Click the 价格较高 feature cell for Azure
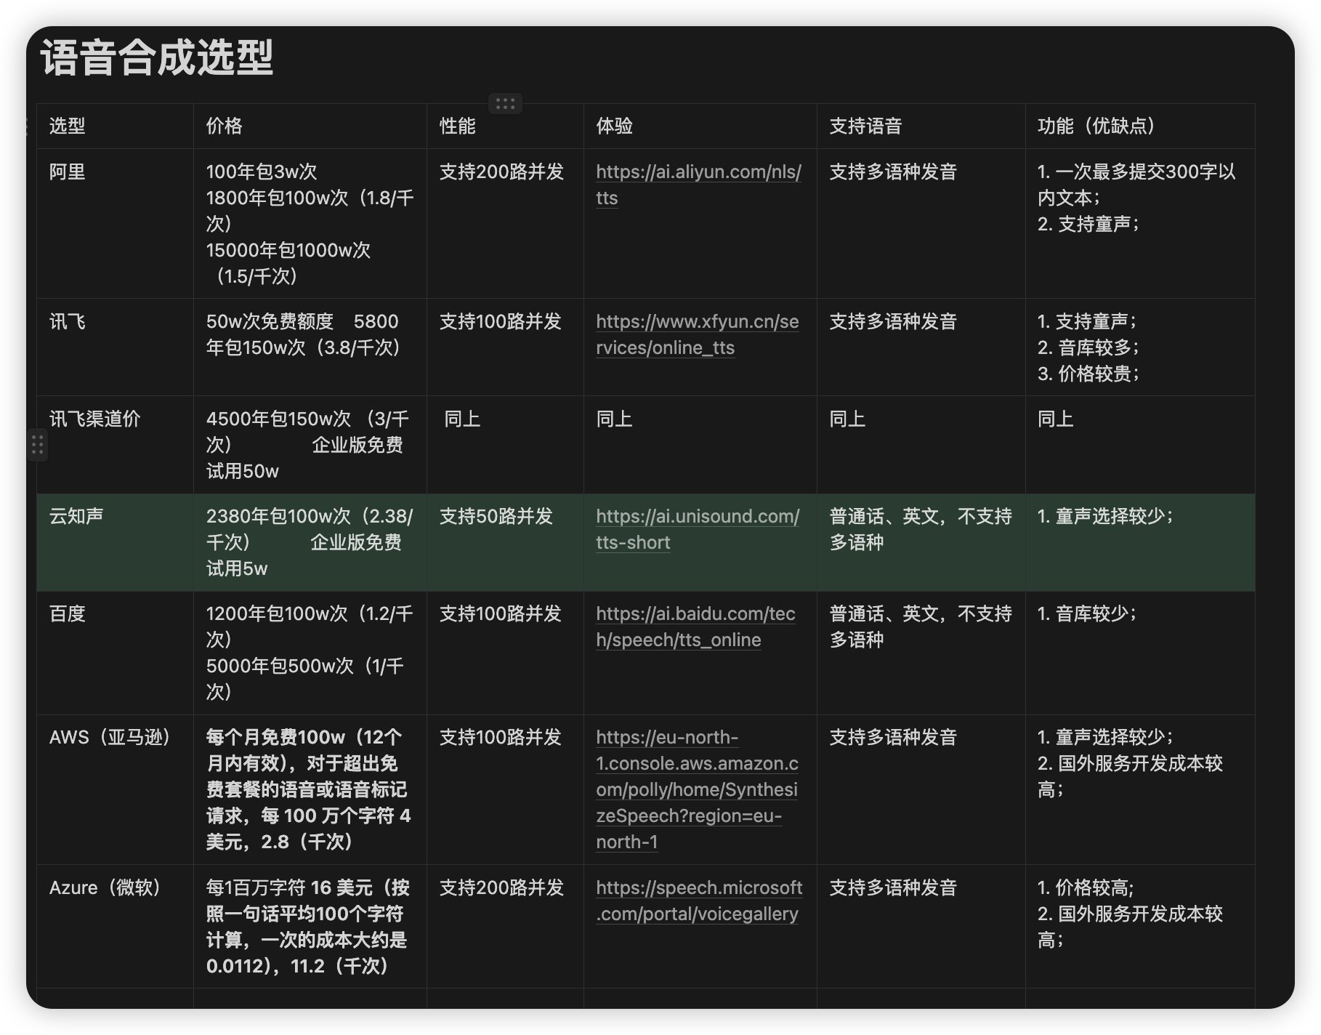This screenshot has height=1035, width=1321. pyautogui.click(x=1140, y=926)
